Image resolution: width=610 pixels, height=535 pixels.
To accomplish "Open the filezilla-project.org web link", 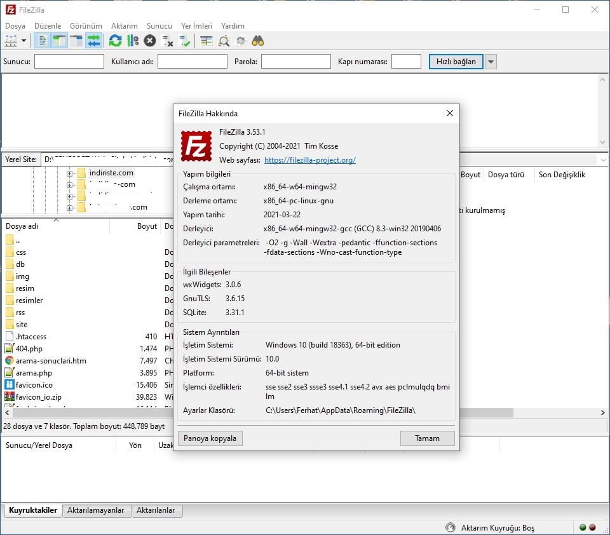I will (309, 160).
